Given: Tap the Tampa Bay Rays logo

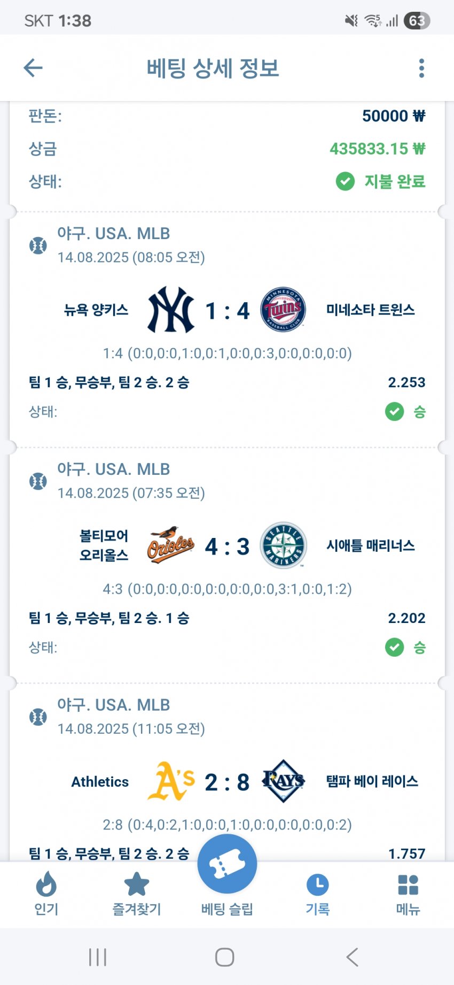Looking at the screenshot, I should pos(283,781).
